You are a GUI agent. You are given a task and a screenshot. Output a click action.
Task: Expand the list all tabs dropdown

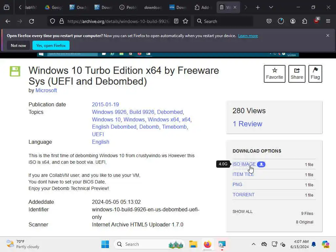click(x=271, y=8)
